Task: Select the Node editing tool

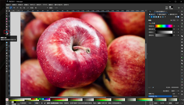Action: (x=7, y=14)
